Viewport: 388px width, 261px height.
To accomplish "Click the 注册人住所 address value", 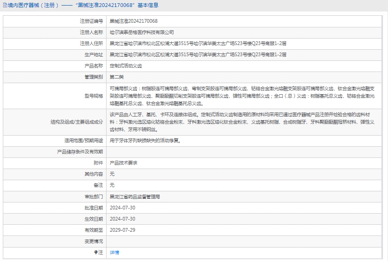I will pos(198,44).
